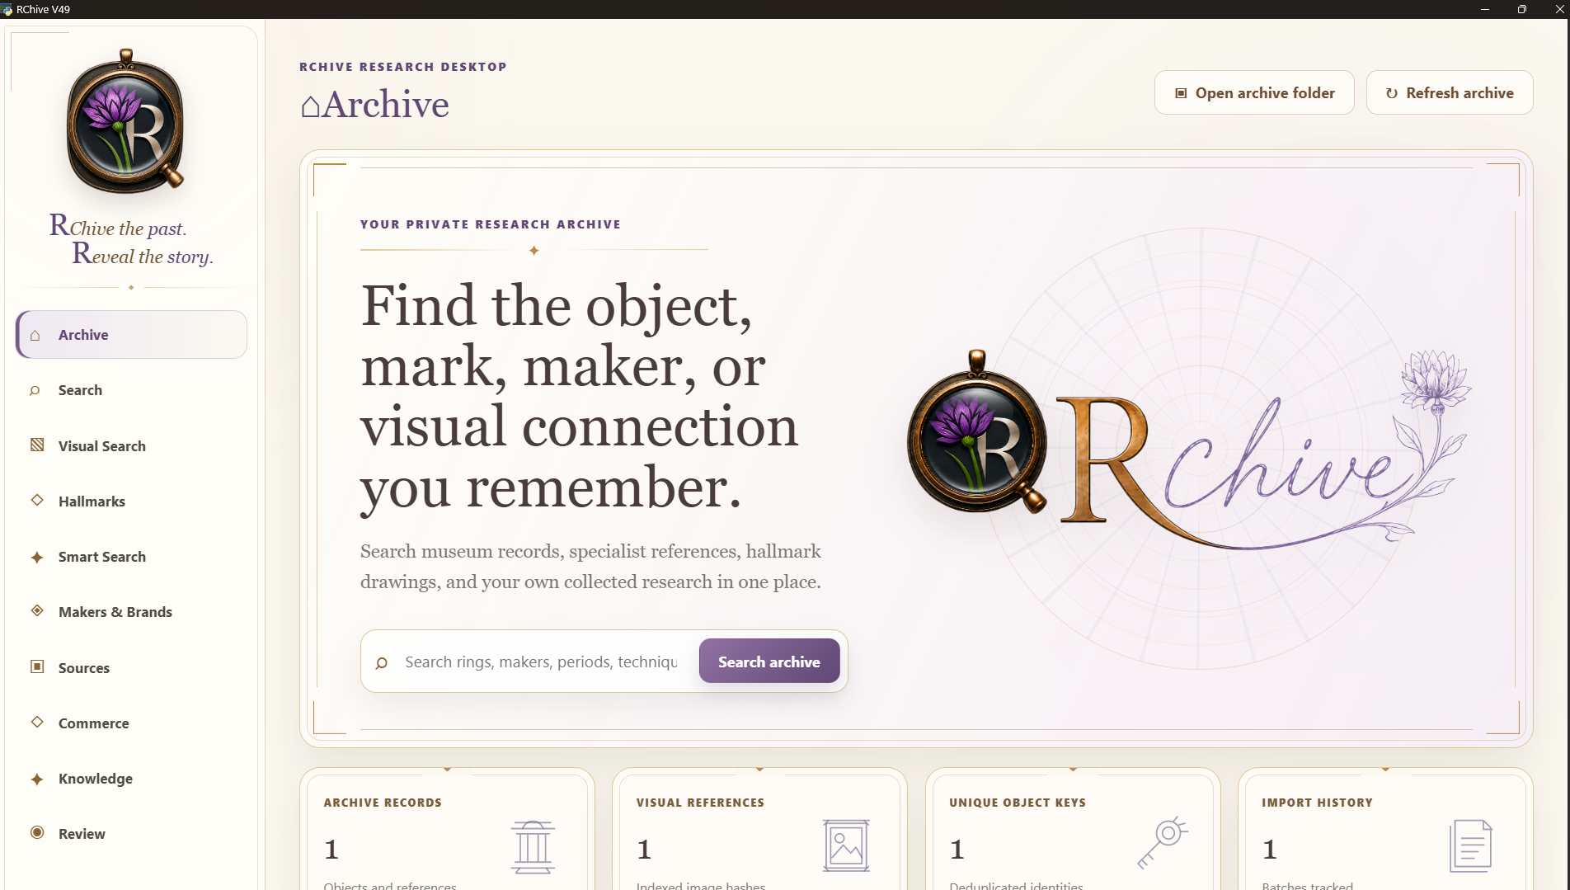
Task: Select Makers & Brands in the sidebar
Action: click(x=131, y=612)
